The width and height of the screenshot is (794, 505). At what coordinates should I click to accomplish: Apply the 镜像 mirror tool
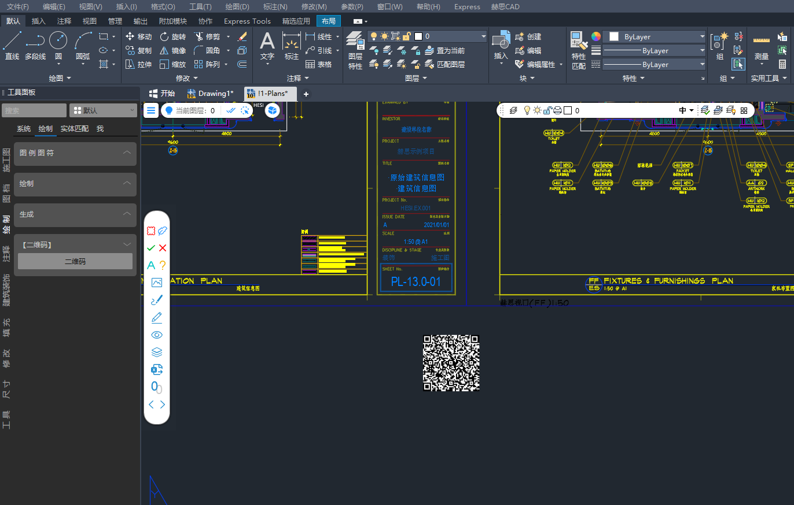coord(172,51)
